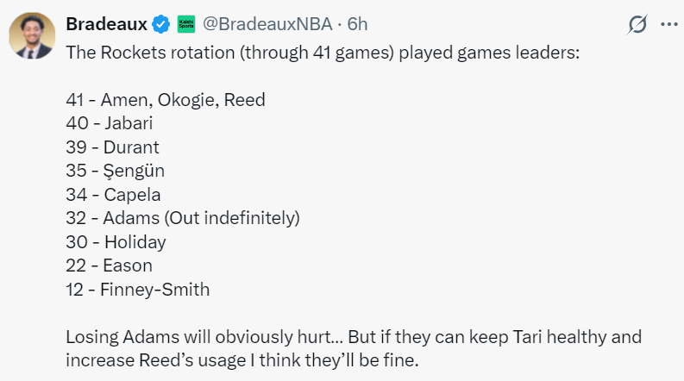Click the "32 - Adams (Out indefinitely)" line
This screenshot has height=381, width=684.
182,218
